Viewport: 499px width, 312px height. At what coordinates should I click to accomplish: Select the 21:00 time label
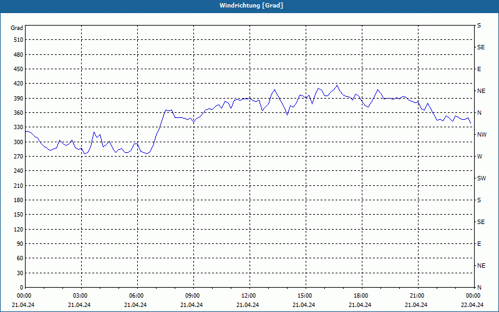416,296
